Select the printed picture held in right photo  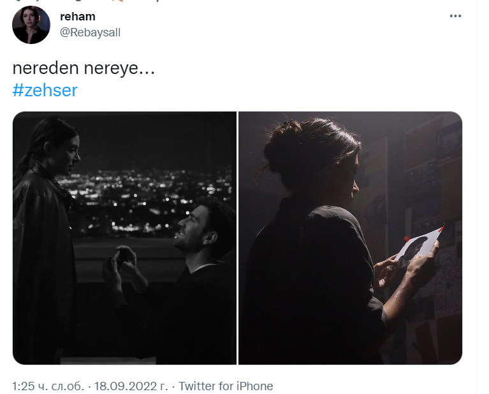tap(418, 247)
